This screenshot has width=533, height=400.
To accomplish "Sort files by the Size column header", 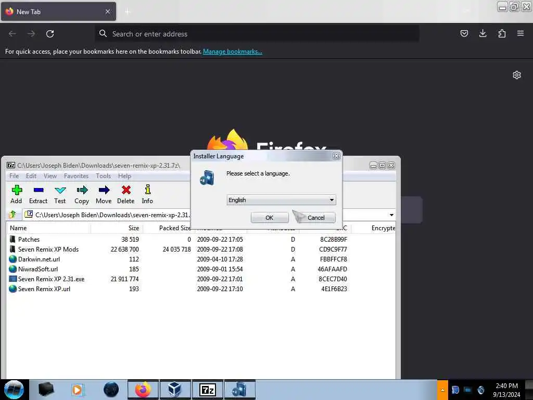I will [117, 228].
